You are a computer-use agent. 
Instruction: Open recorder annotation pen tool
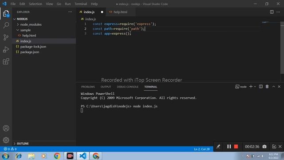218,146
